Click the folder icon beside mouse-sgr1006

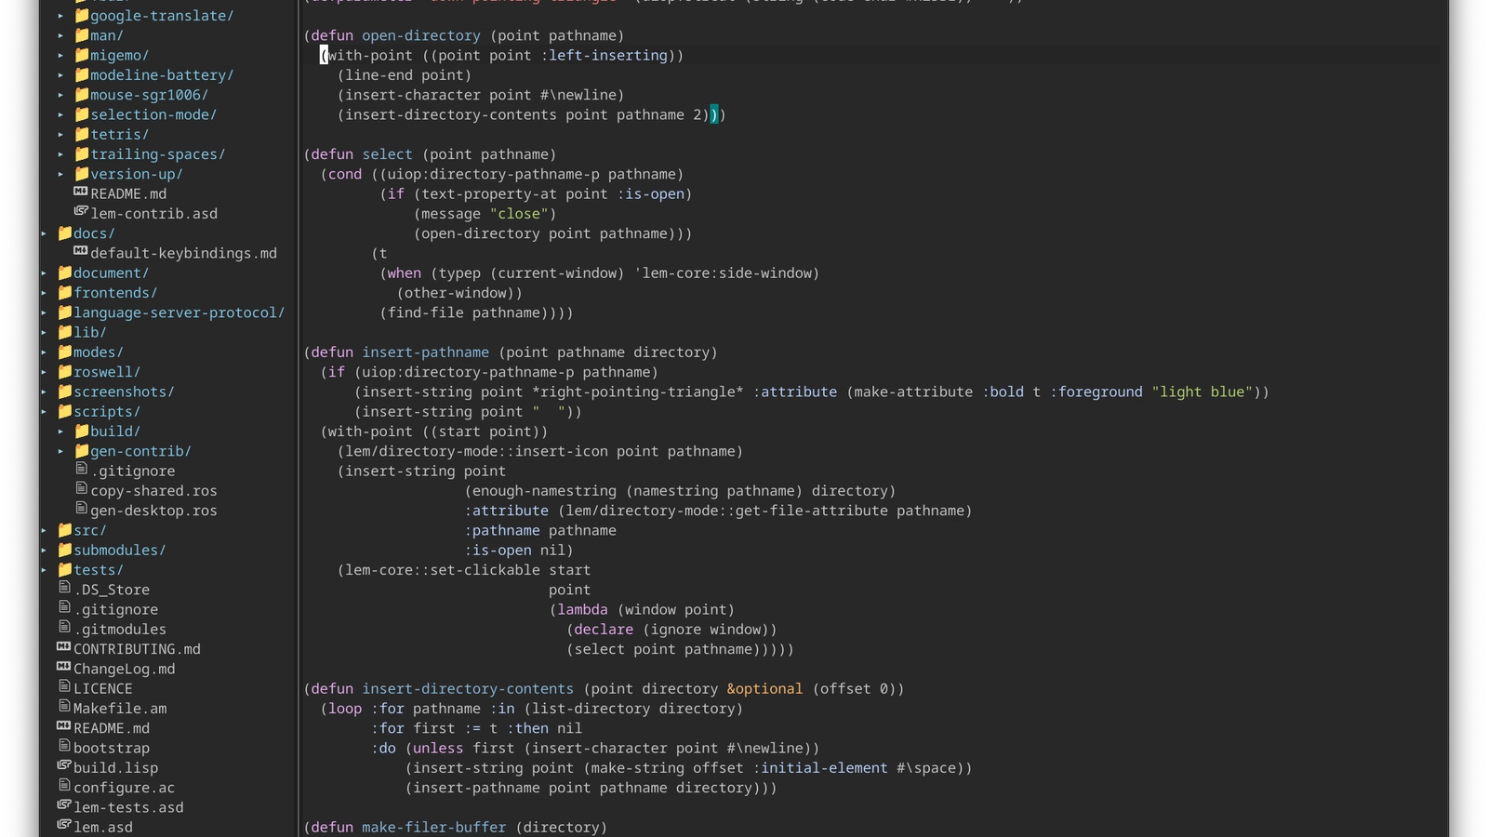click(81, 94)
